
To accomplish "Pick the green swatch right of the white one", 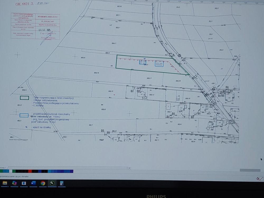I will point(14,171).
